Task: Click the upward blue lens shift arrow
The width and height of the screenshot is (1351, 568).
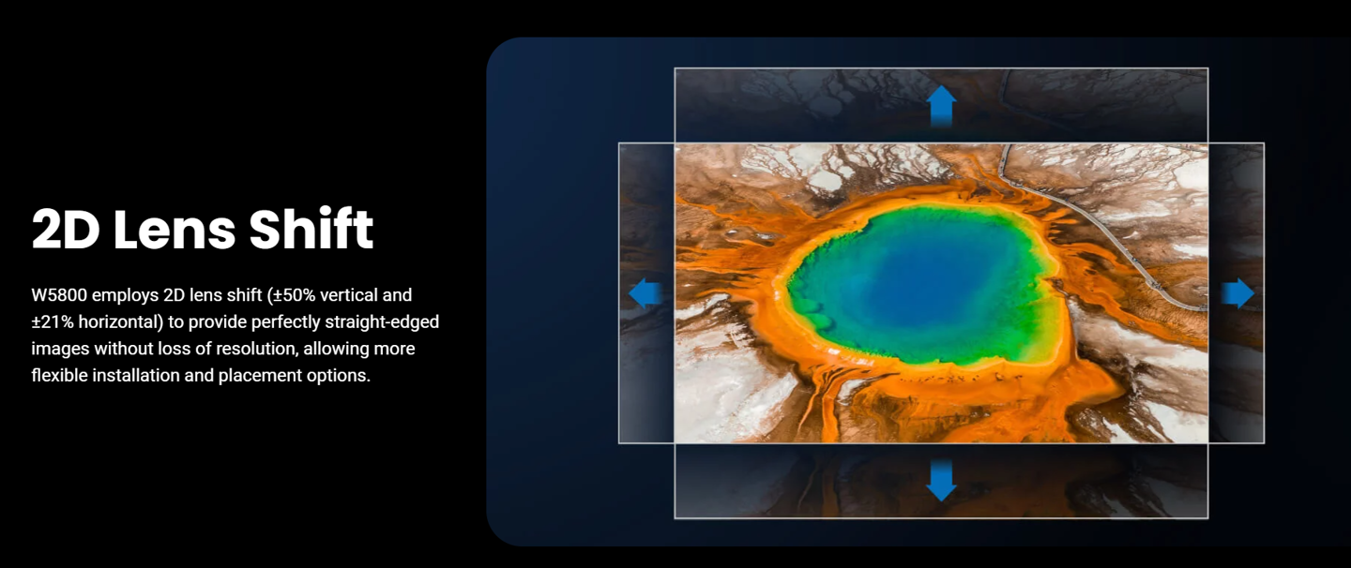Action: (x=941, y=106)
